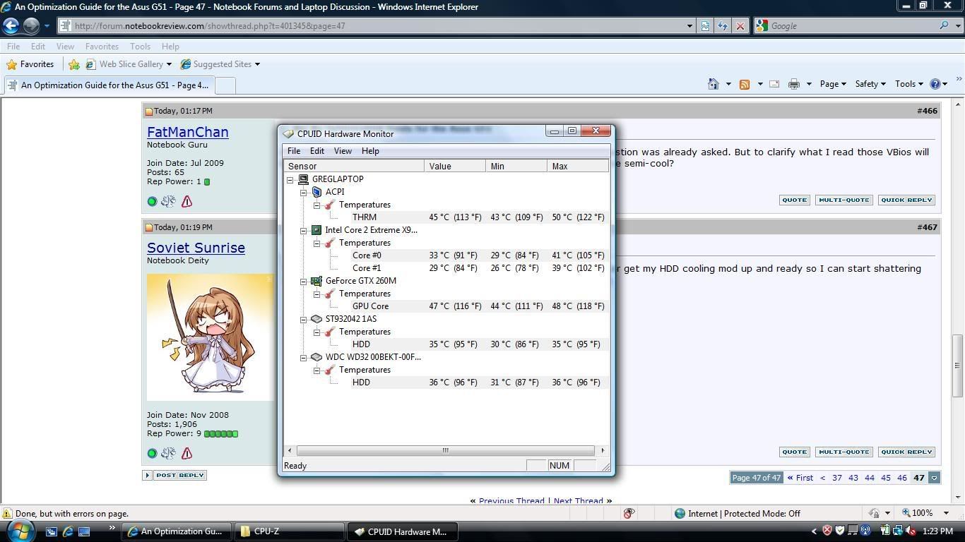Image resolution: width=965 pixels, height=542 pixels.
Task: Click the ST932042 1AS hard drive icon
Action: tap(316, 319)
